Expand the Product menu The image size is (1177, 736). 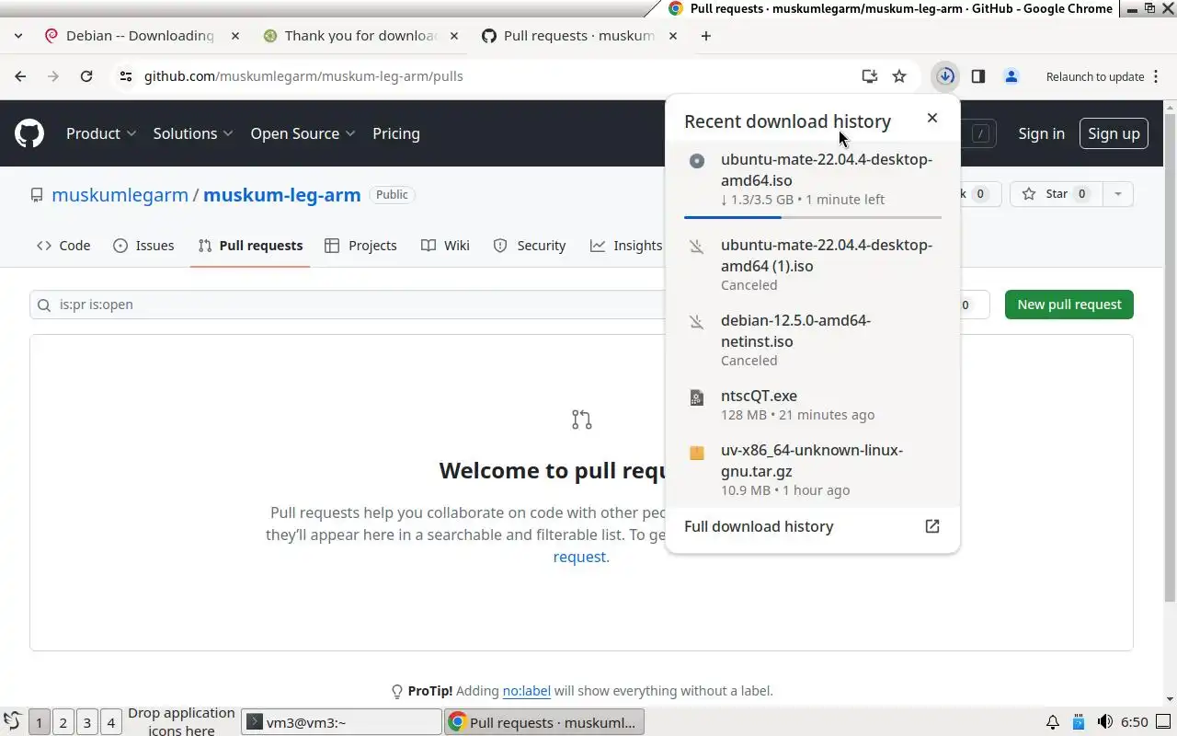tap(101, 133)
